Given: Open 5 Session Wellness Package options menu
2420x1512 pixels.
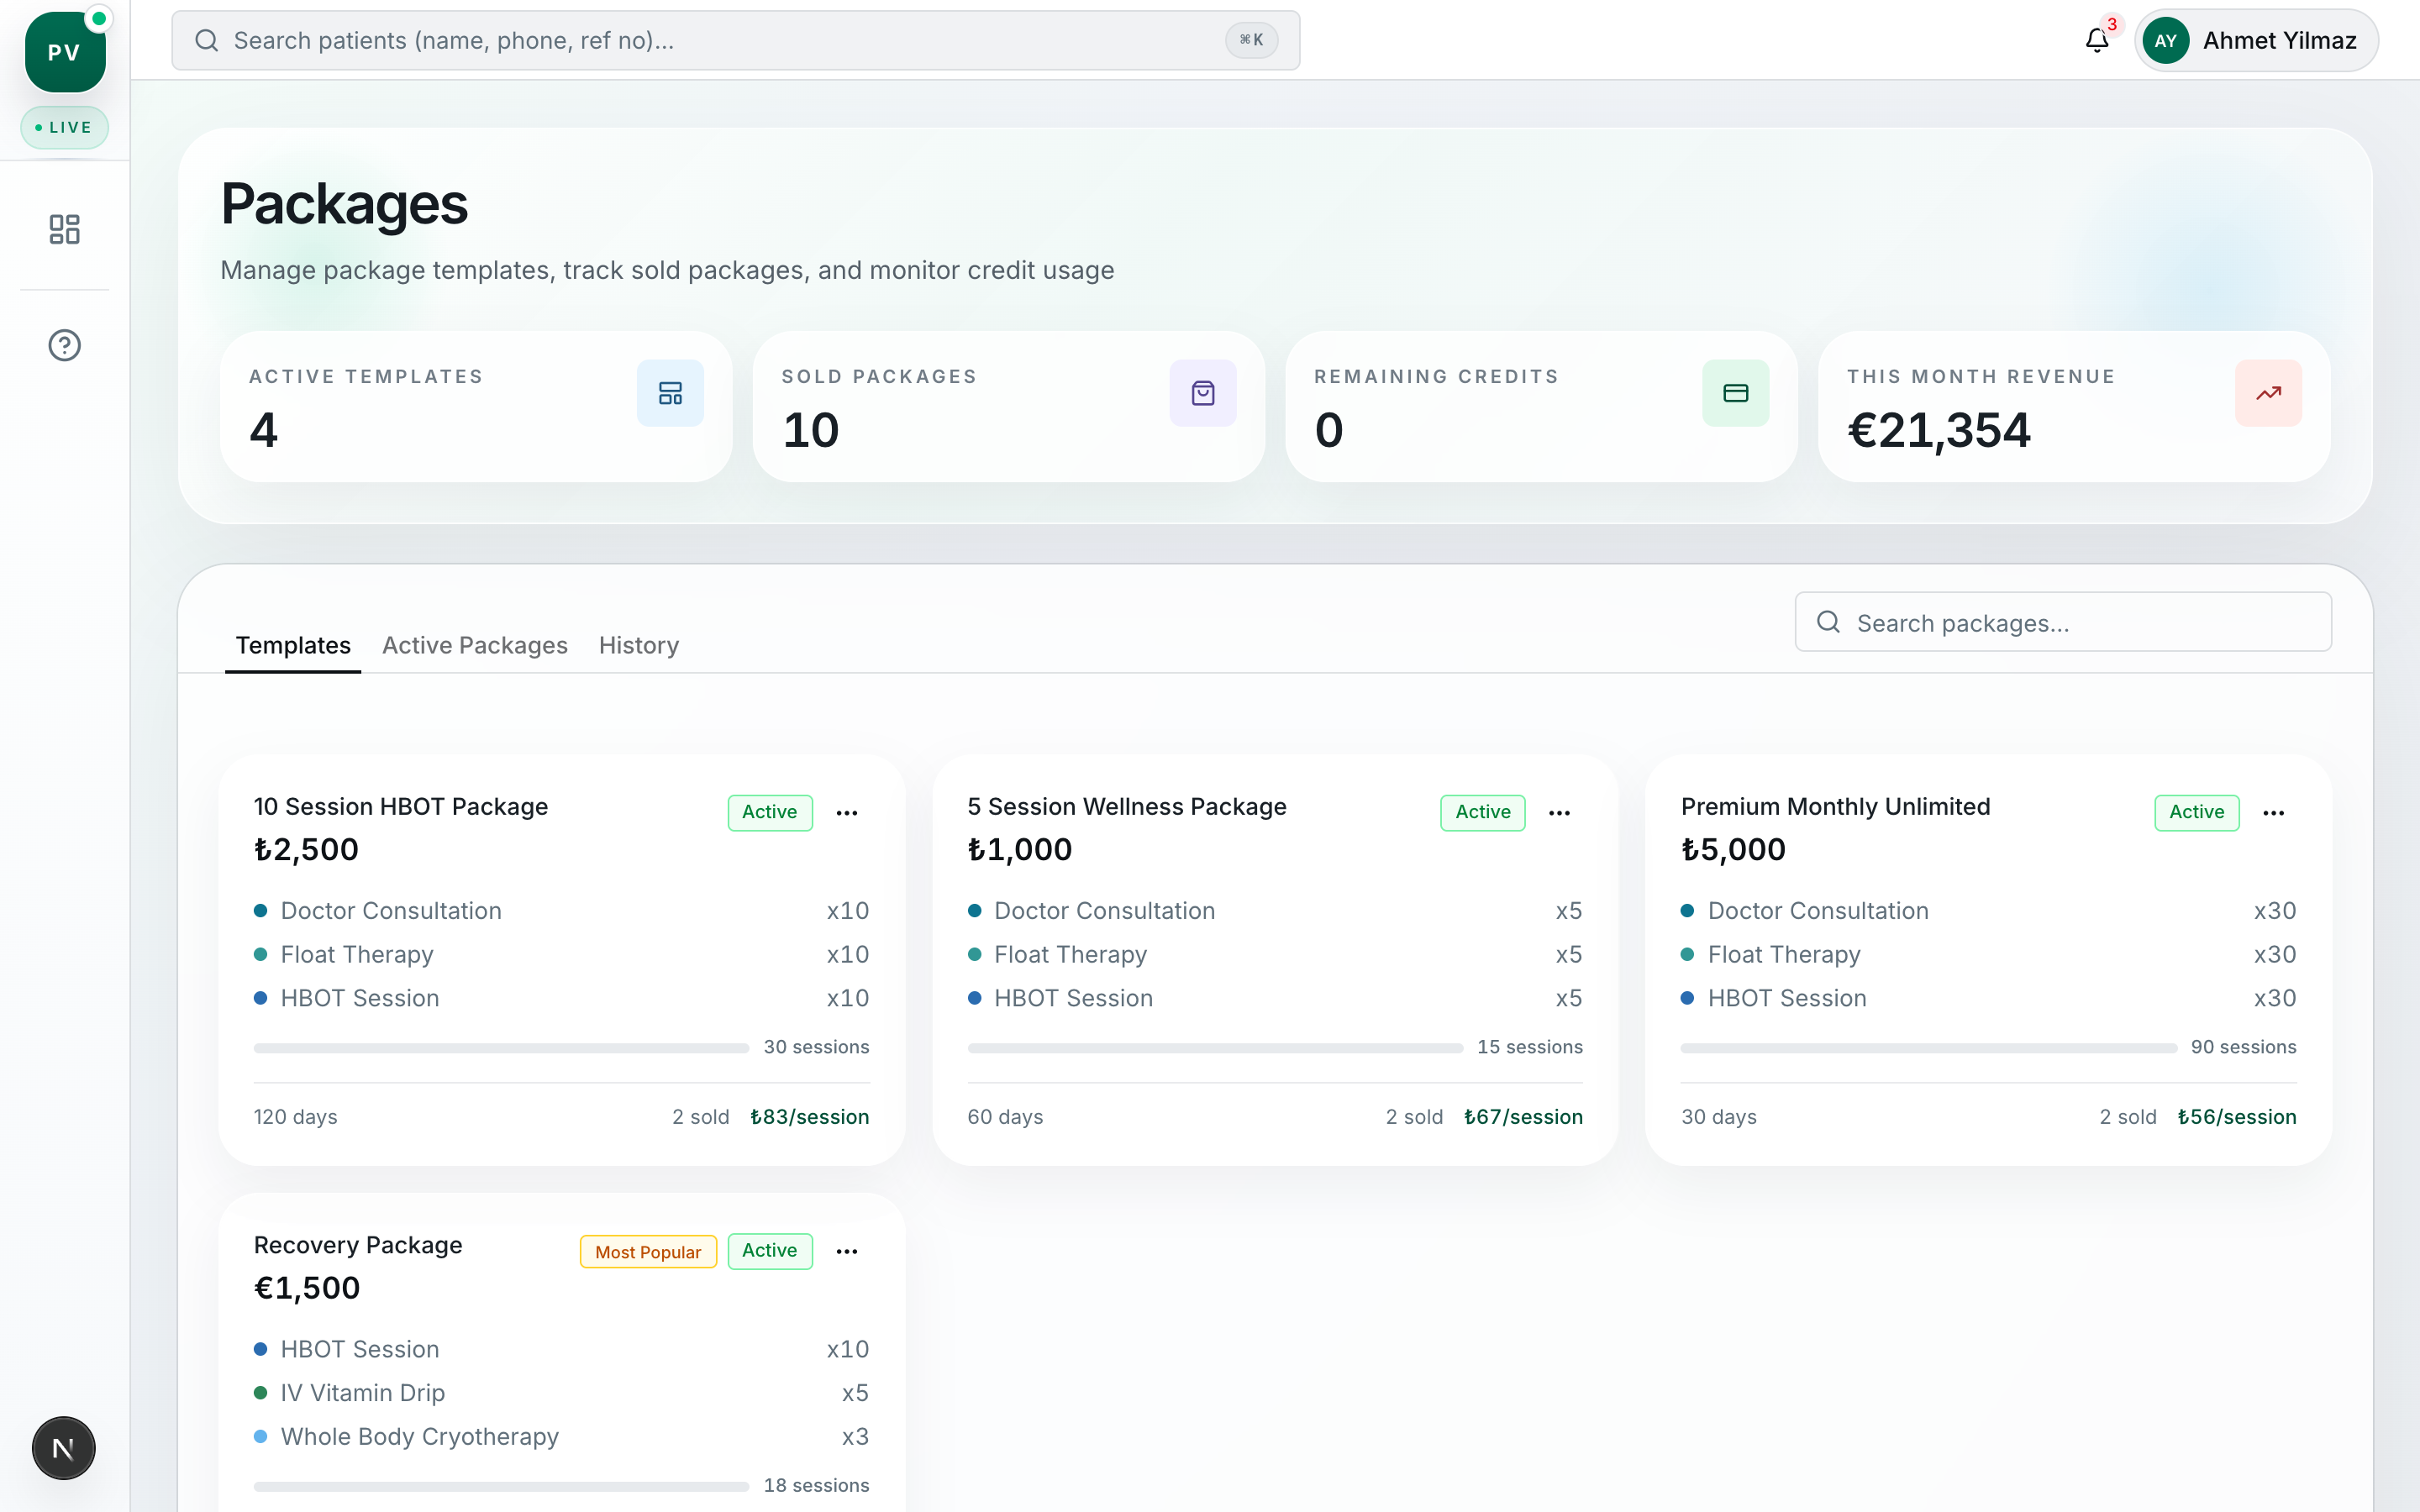Looking at the screenshot, I should click(1560, 813).
